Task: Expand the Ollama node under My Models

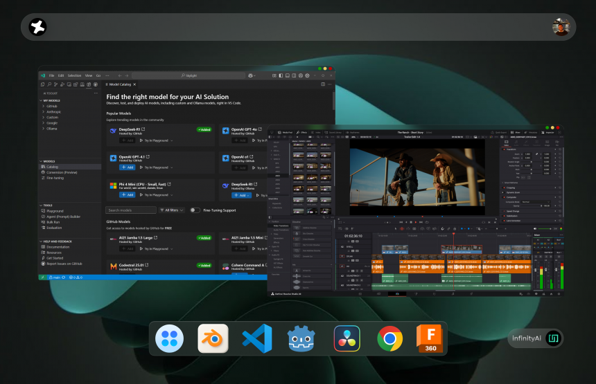Action: pos(44,129)
